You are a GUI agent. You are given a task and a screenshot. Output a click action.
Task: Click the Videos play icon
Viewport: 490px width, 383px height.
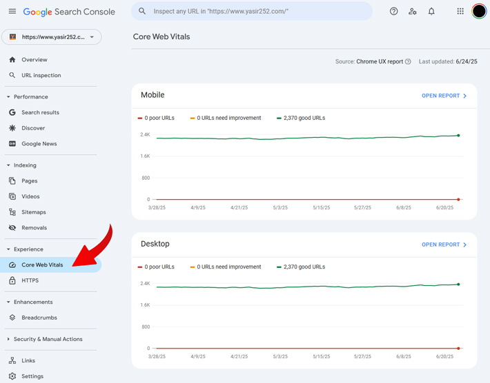tap(12, 196)
